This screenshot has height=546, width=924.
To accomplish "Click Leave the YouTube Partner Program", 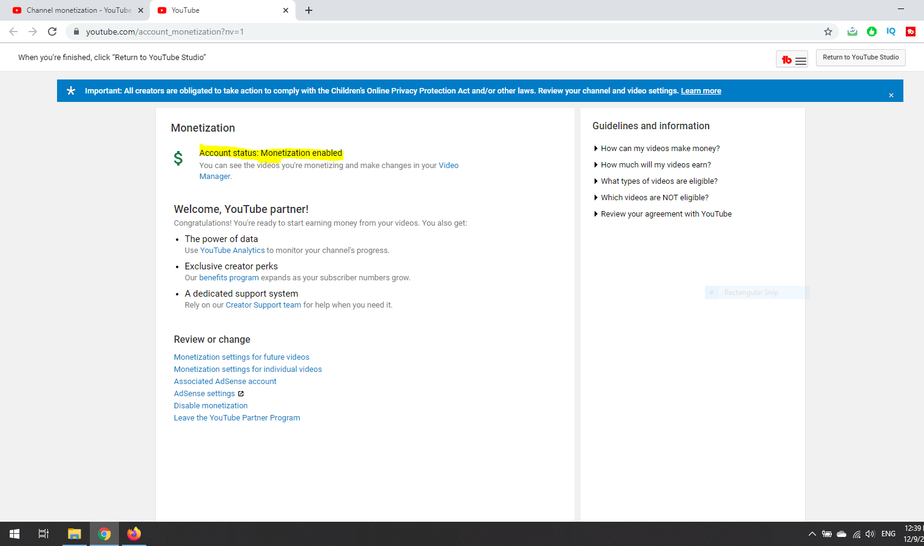I will pos(237,418).
